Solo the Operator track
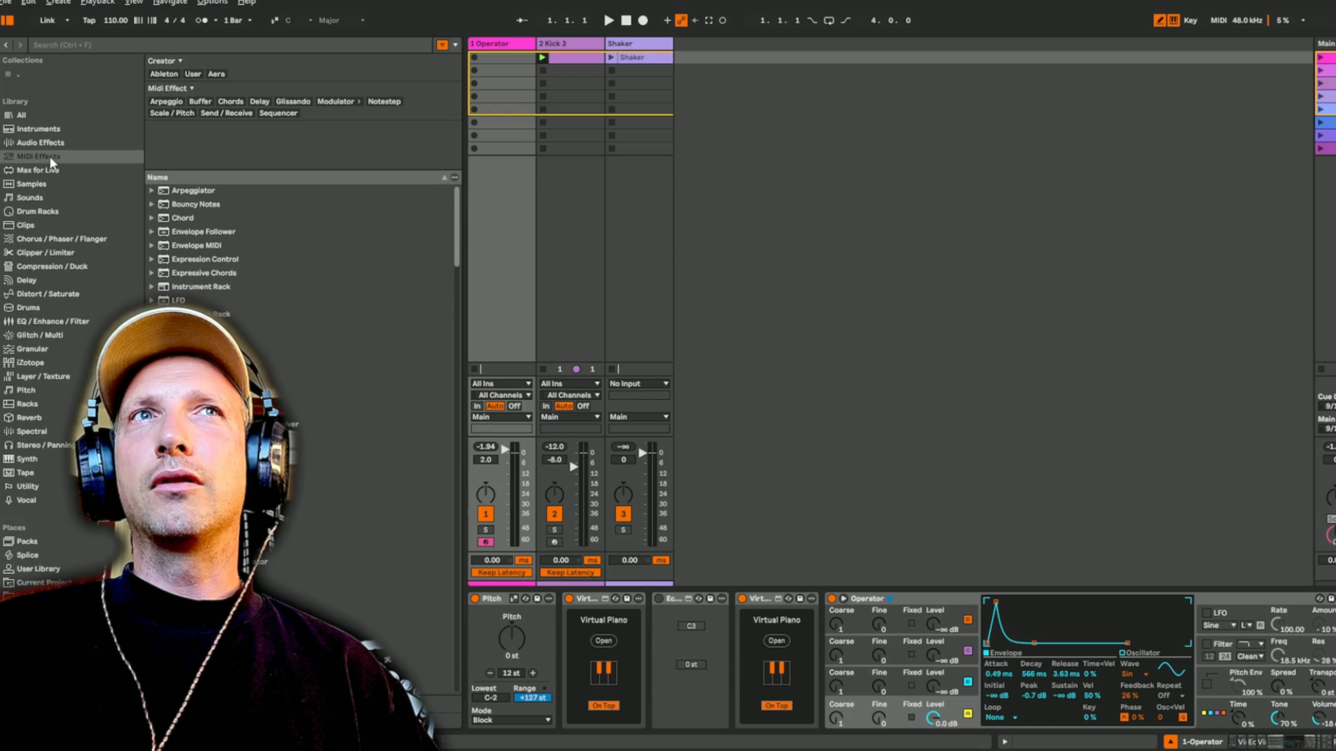The width and height of the screenshot is (1336, 751). click(486, 530)
